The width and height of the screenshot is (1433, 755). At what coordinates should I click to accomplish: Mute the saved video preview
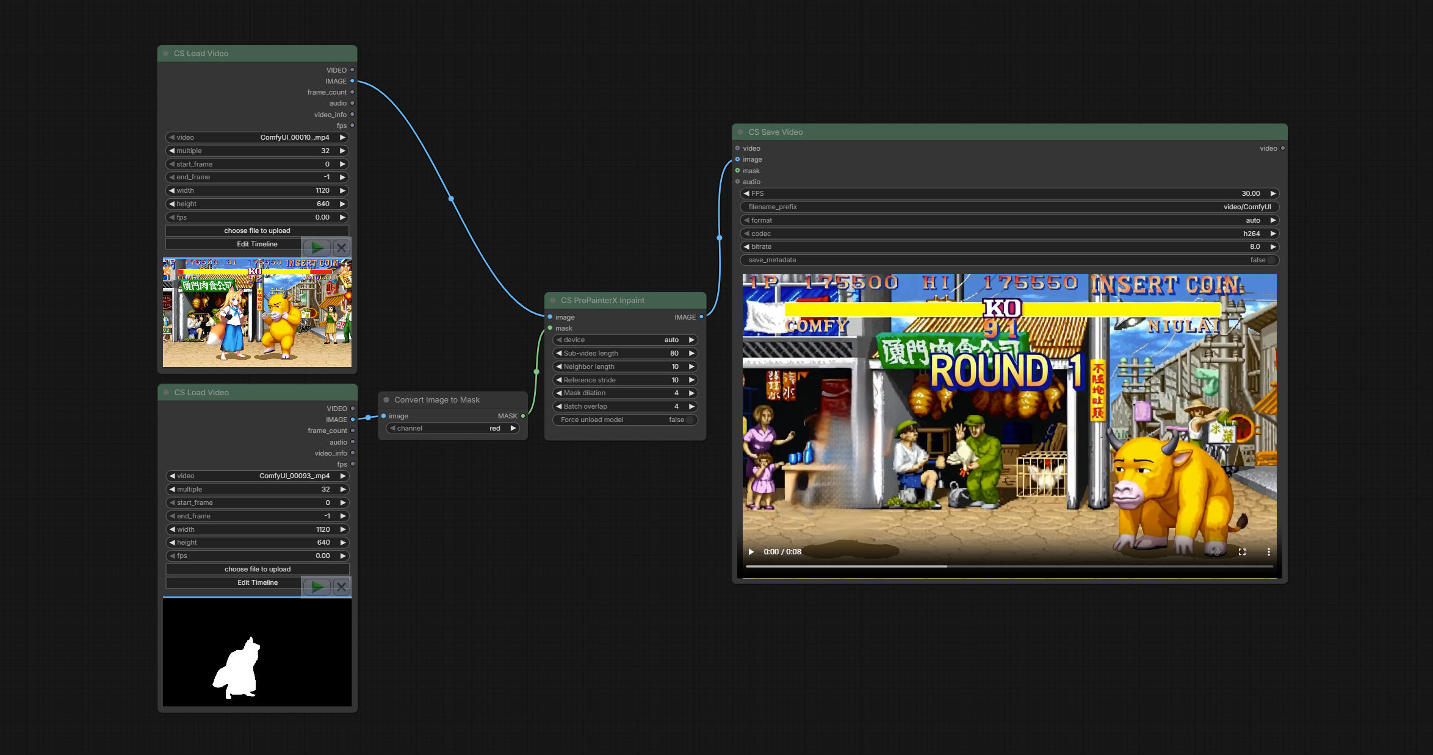click(1216, 552)
